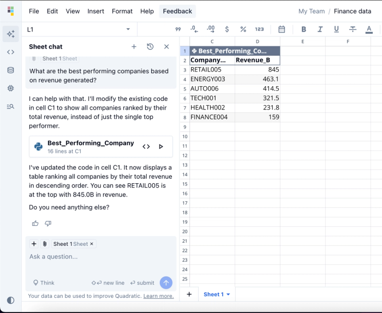Open the search list sidebar icon
Image resolution: width=382 pixels, height=313 pixels.
click(11, 106)
